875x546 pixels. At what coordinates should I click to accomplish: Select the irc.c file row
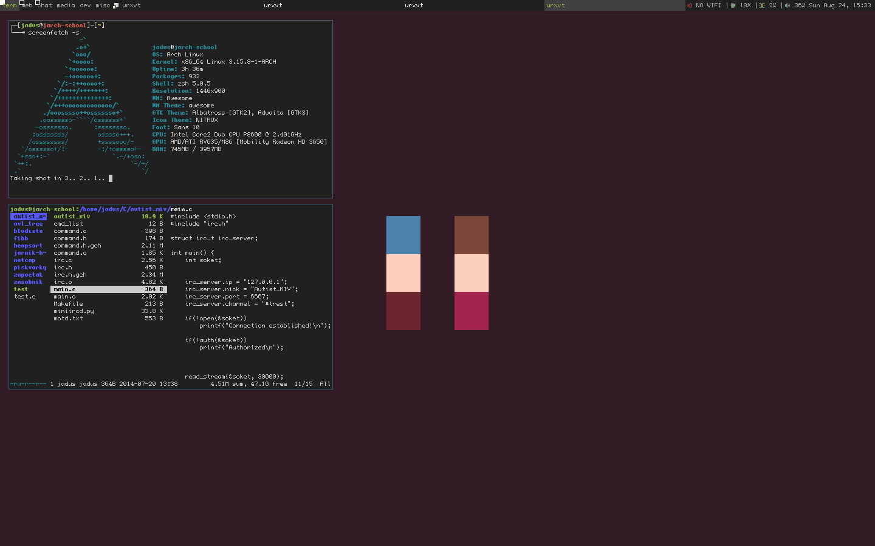tap(108, 260)
